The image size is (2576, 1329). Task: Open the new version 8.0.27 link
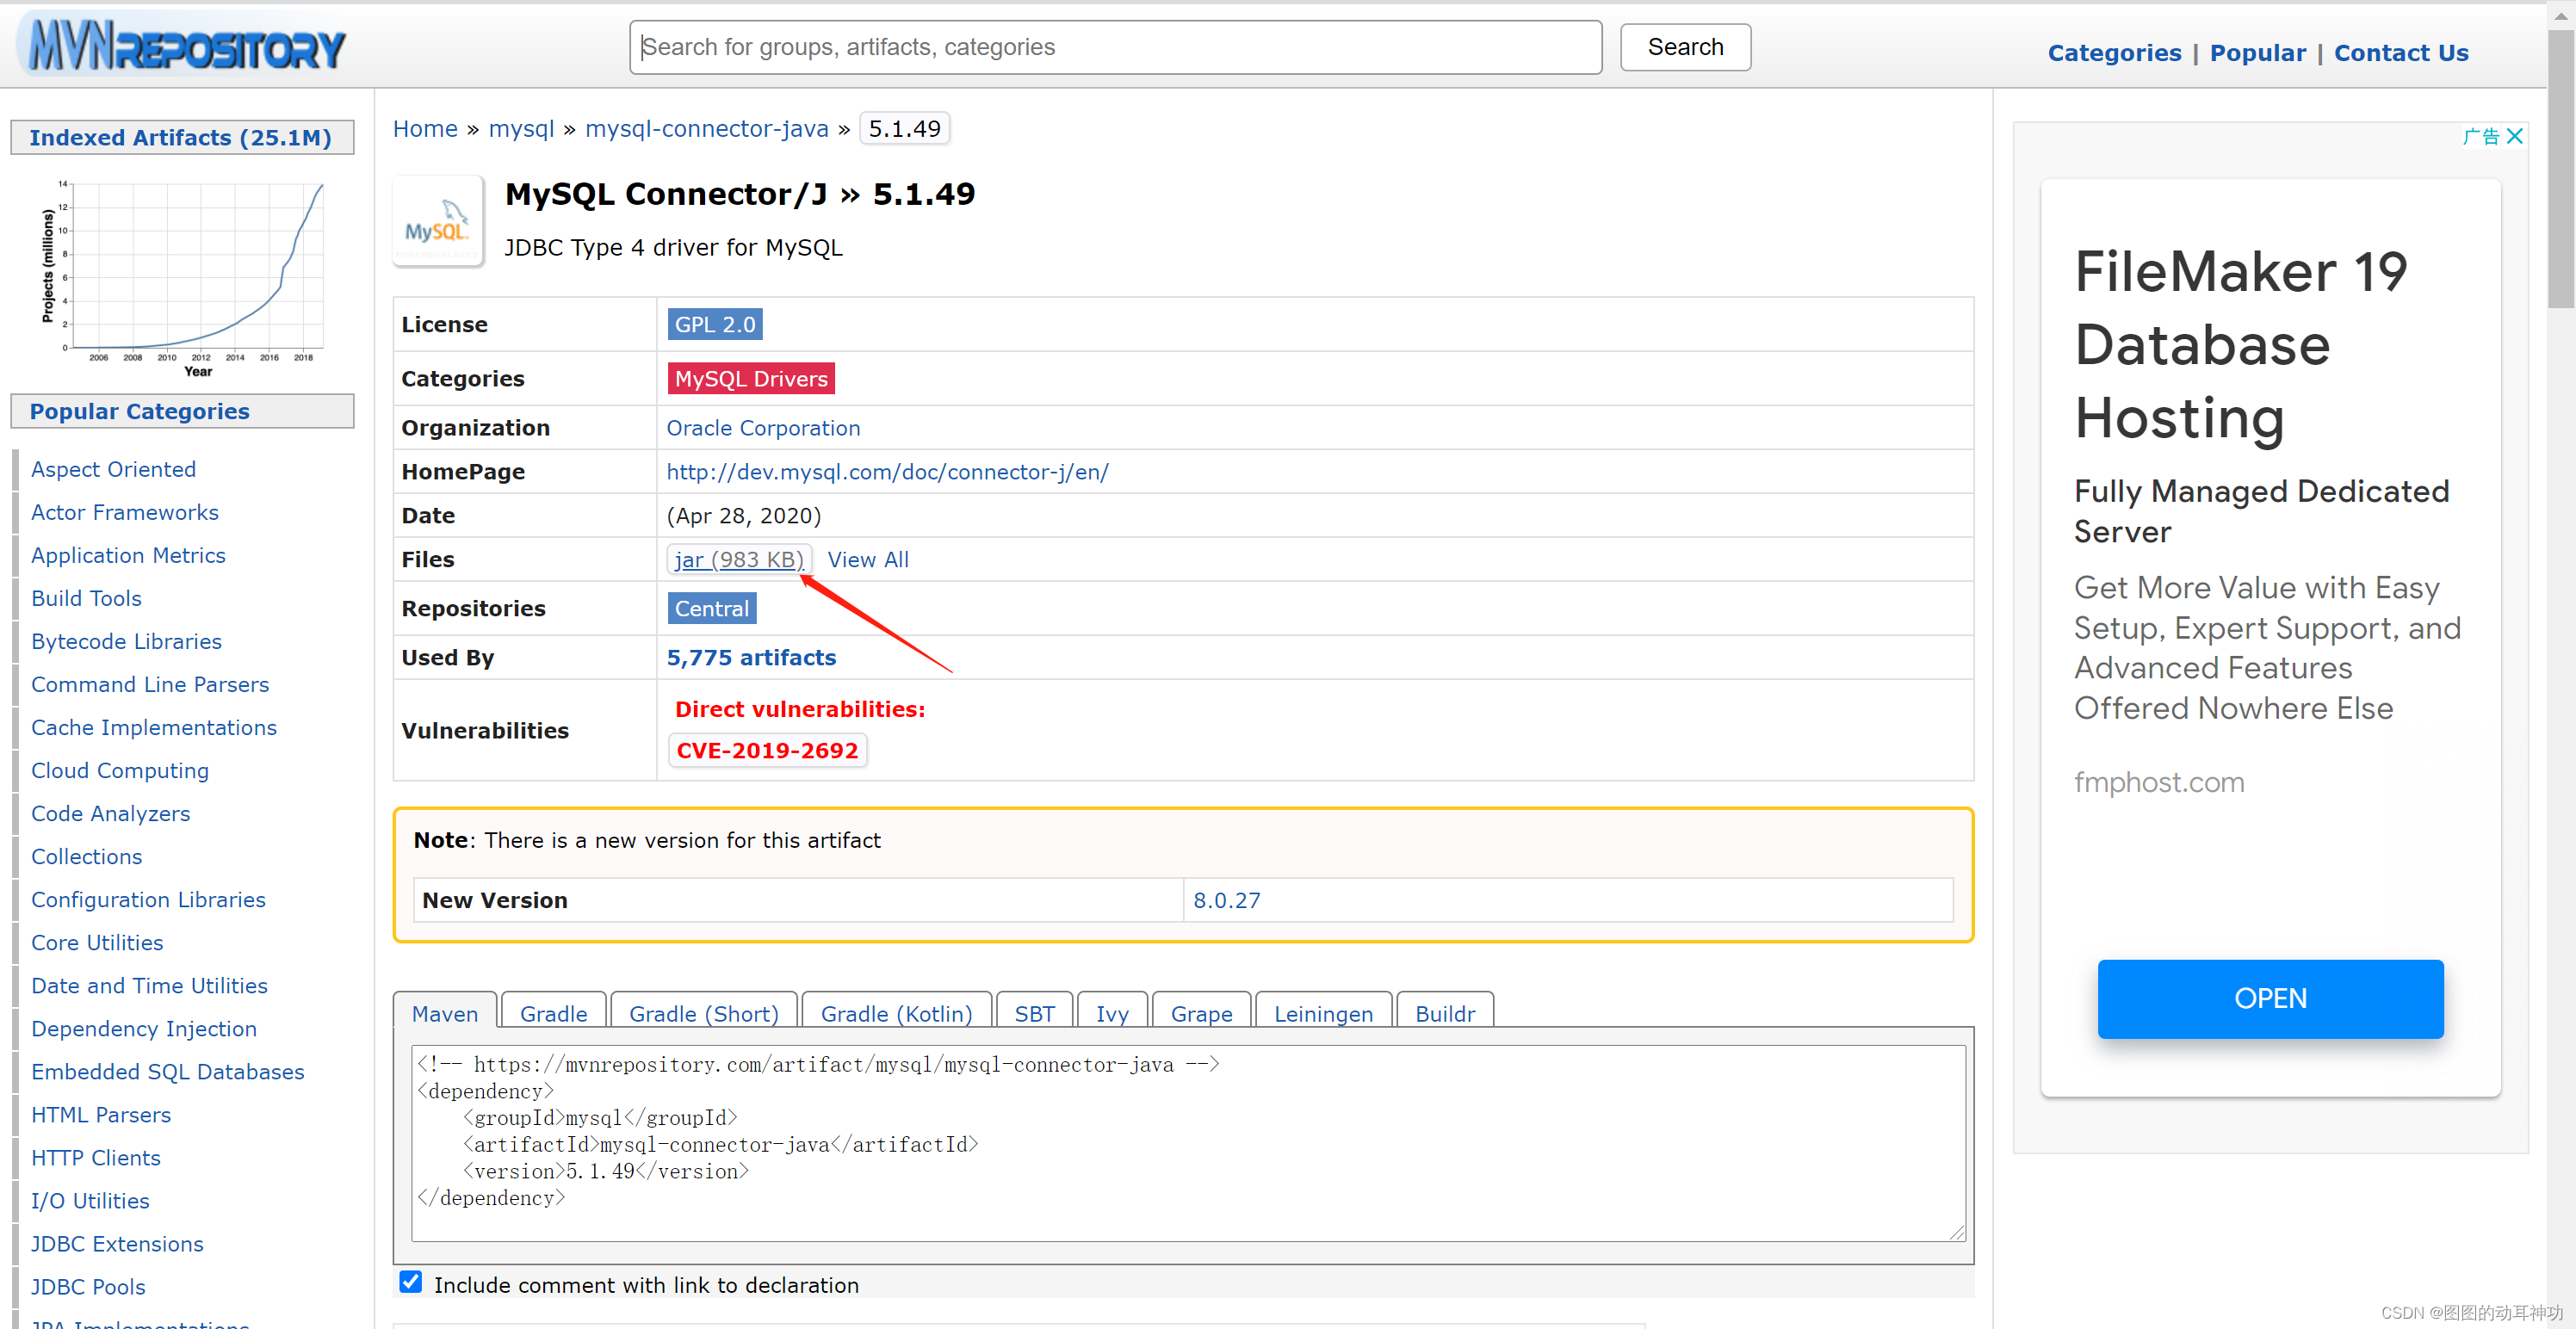tap(1226, 900)
